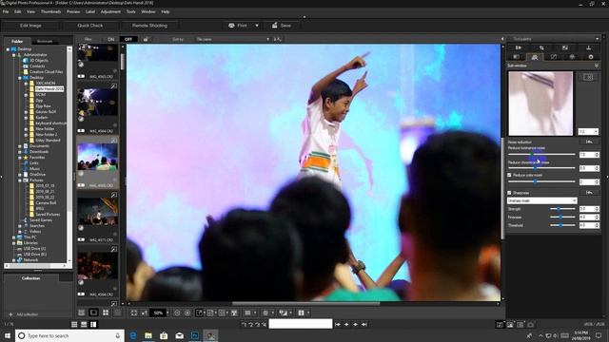Click the fit to window icon

(x=133, y=313)
